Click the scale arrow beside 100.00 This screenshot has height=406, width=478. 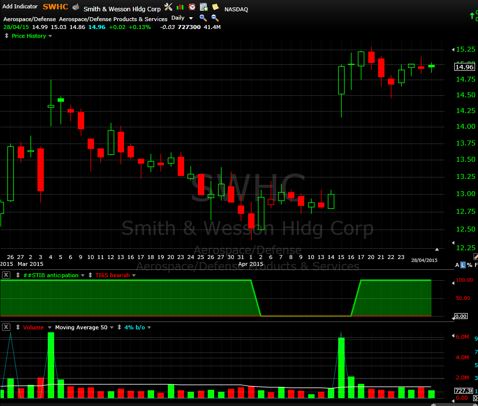point(453,283)
